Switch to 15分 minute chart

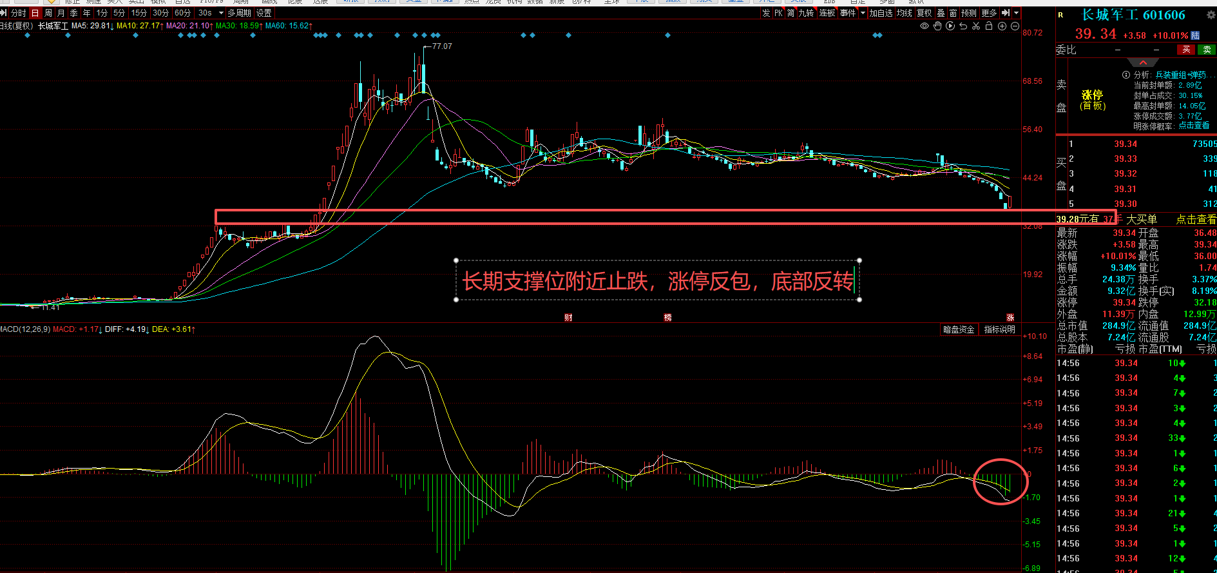coord(139,13)
